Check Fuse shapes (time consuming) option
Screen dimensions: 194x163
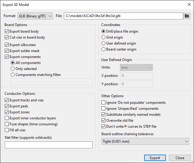7,124
